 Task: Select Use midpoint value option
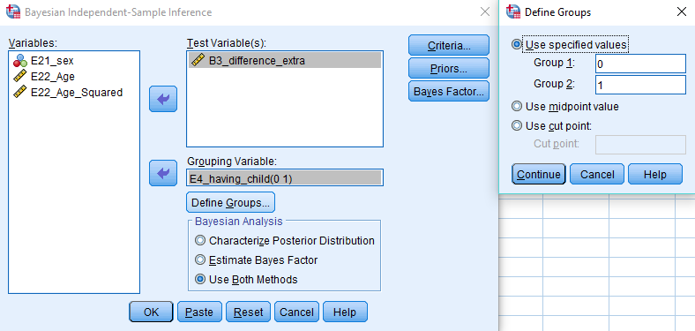(x=565, y=107)
